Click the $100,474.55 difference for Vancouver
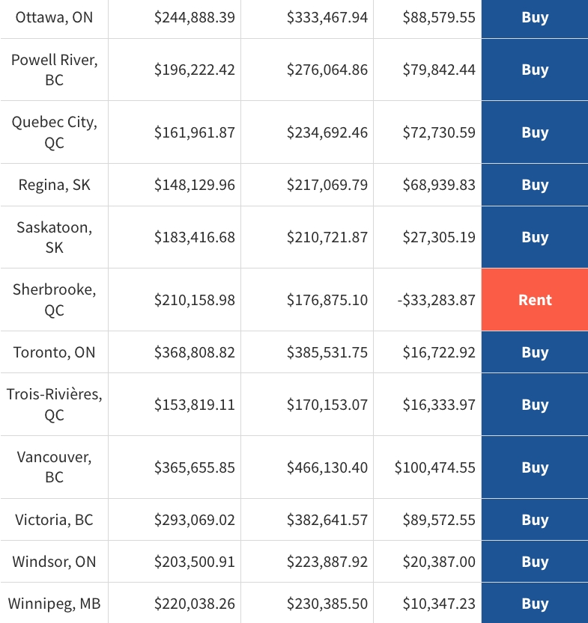588x623 pixels. click(435, 467)
